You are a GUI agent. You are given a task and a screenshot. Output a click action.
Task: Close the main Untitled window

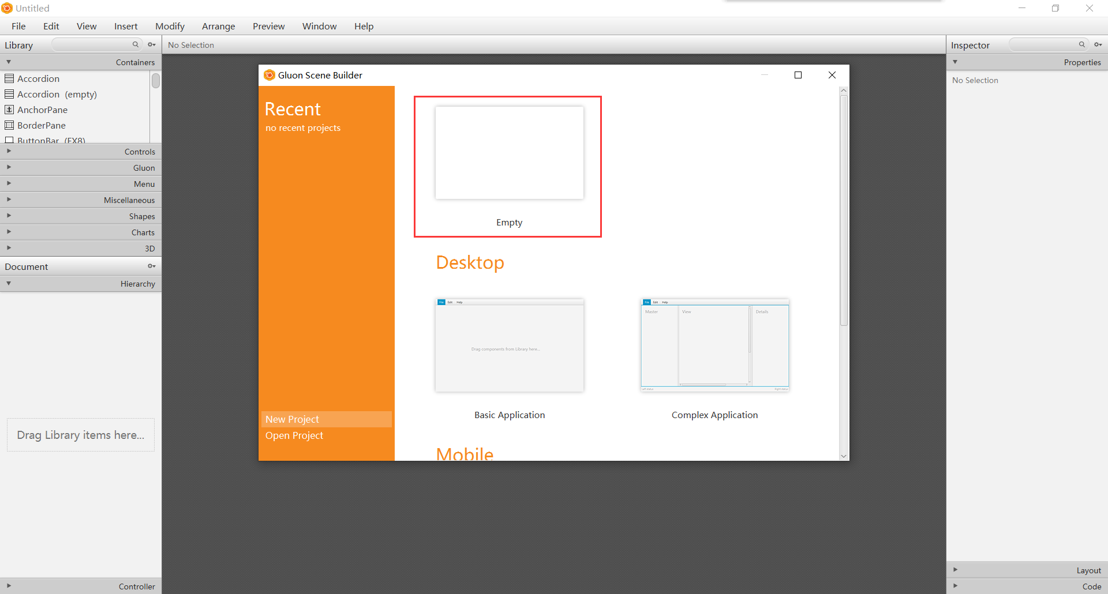(x=1090, y=8)
